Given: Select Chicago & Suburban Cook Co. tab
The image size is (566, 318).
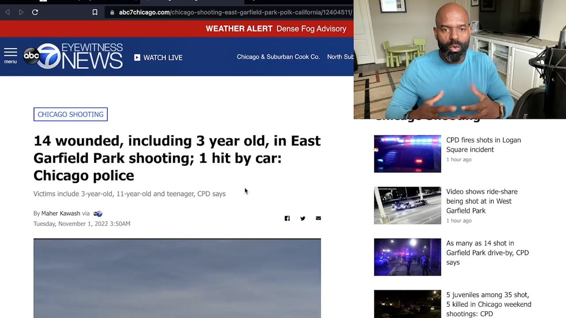Looking at the screenshot, I should 278,57.
